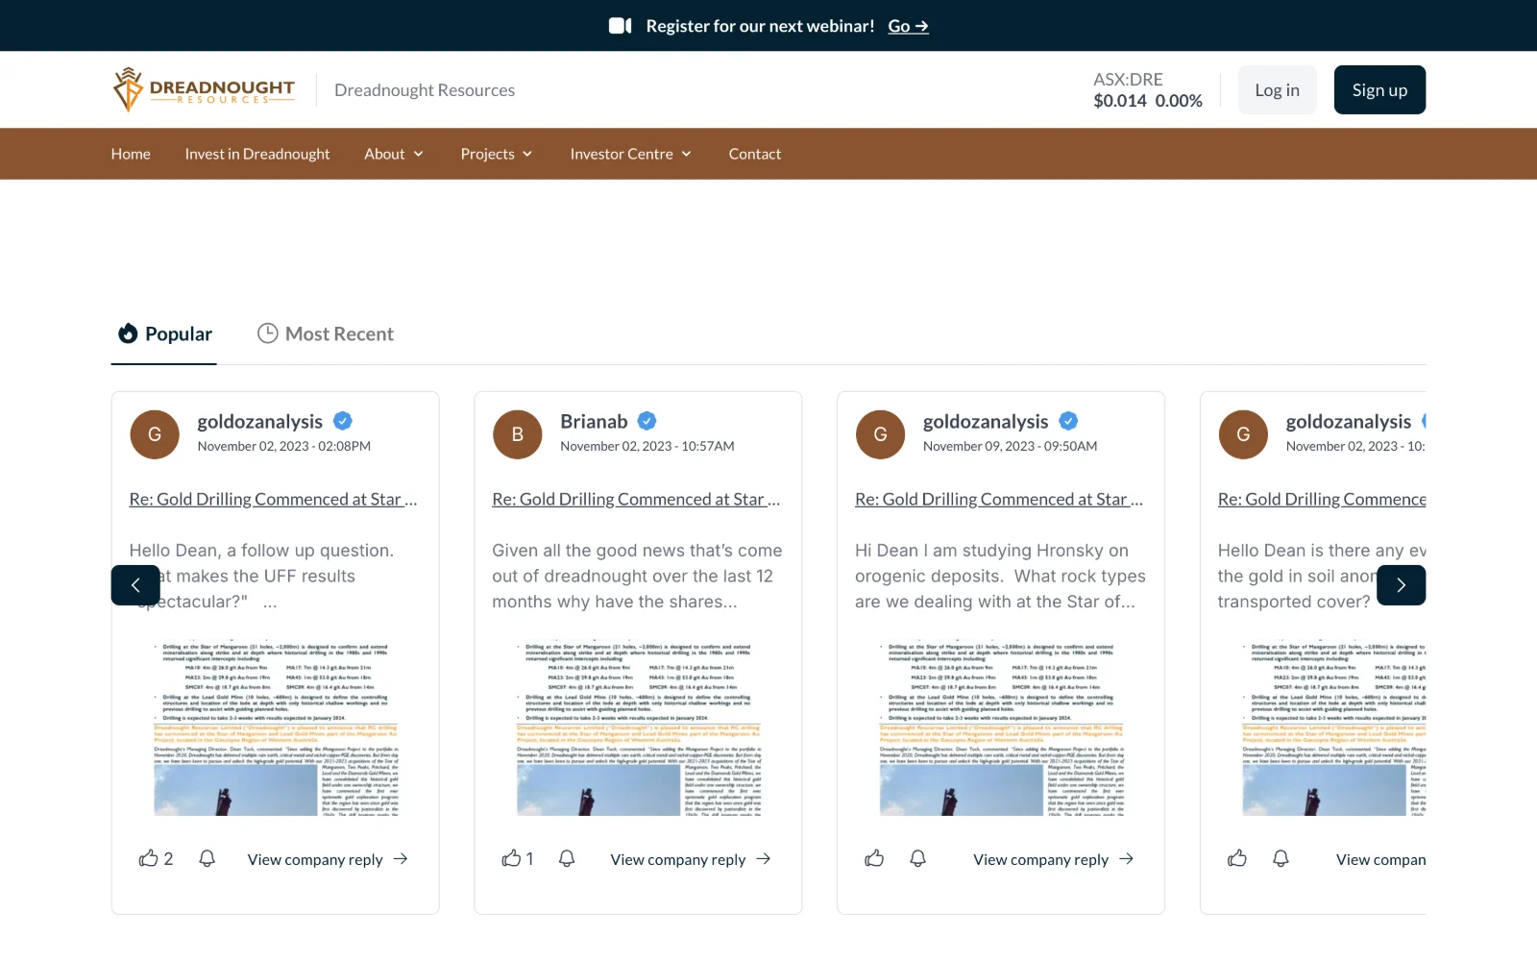Click bell icon on goldozanalysis 02:08PM post
1537x961 pixels.
207,858
